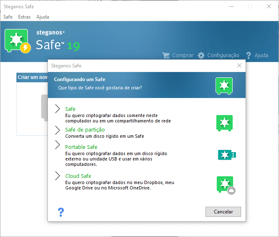Click text 'Que tipo de Safe você gostaria de criar?'
This screenshot has height=237, width=279.
[100, 88]
